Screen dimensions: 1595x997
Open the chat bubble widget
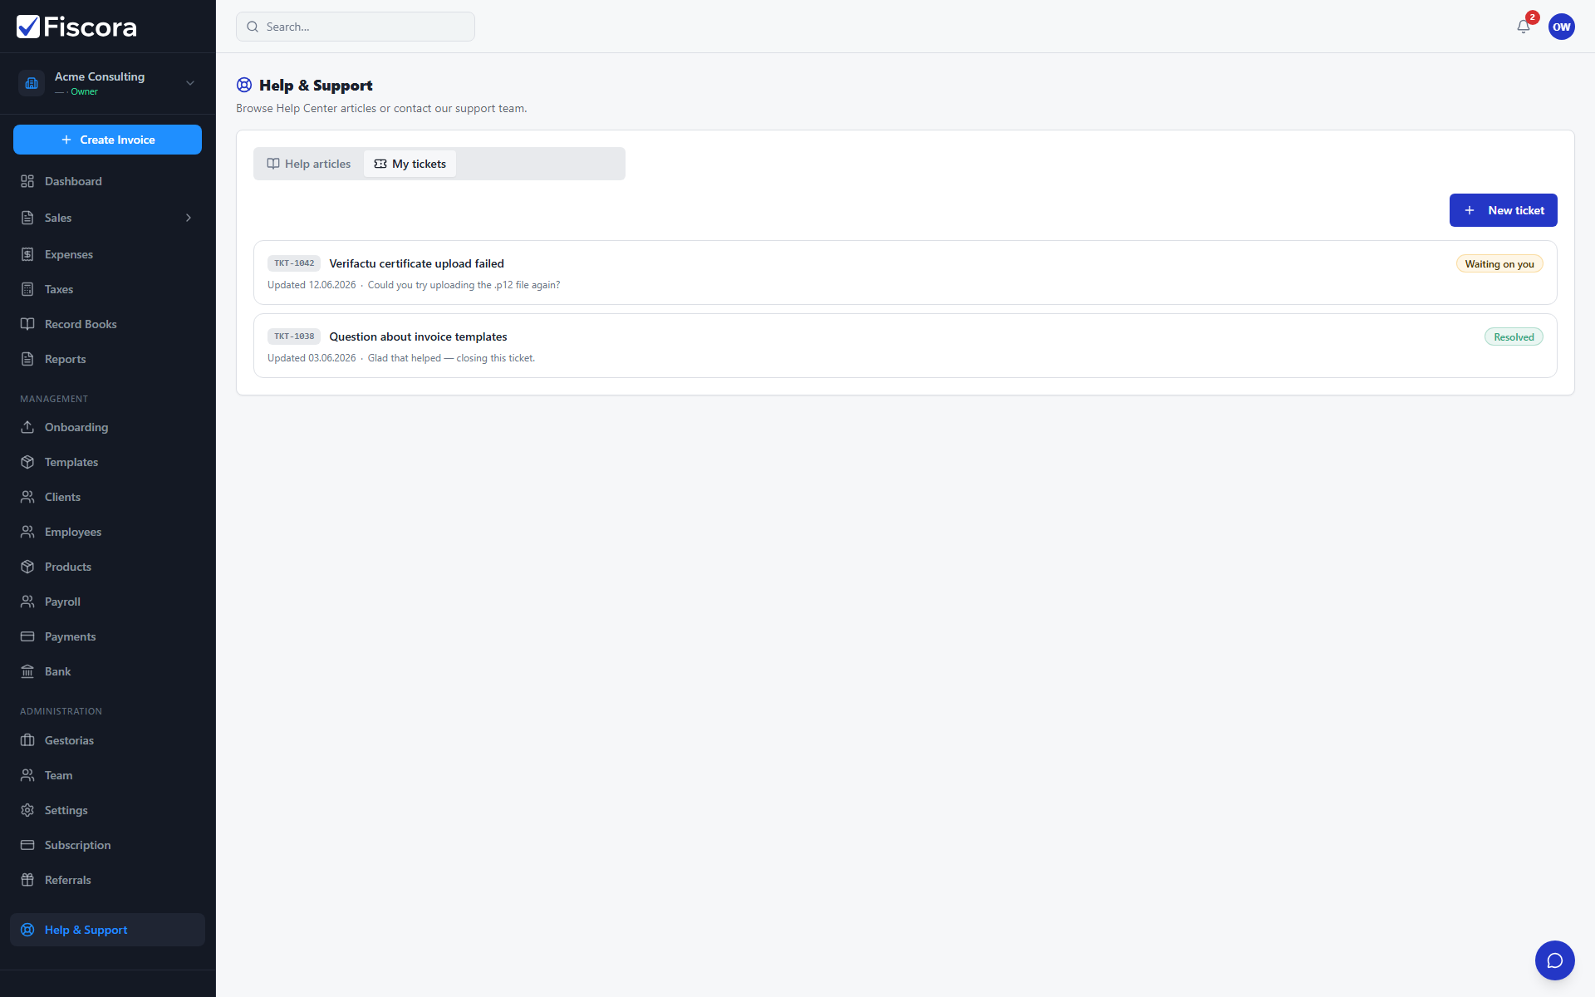coord(1555,960)
